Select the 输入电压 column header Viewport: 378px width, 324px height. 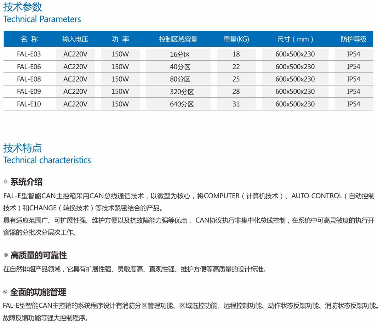click(x=75, y=39)
